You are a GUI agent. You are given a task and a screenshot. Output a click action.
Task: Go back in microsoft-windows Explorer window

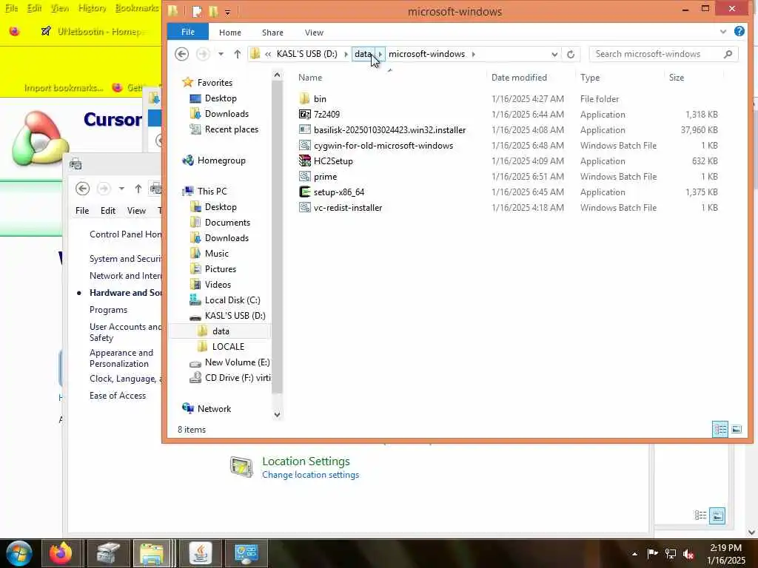(182, 54)
